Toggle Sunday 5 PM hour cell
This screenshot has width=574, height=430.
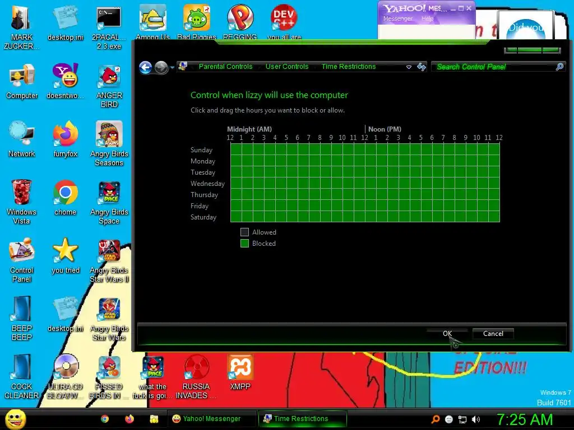click(427, 149)
